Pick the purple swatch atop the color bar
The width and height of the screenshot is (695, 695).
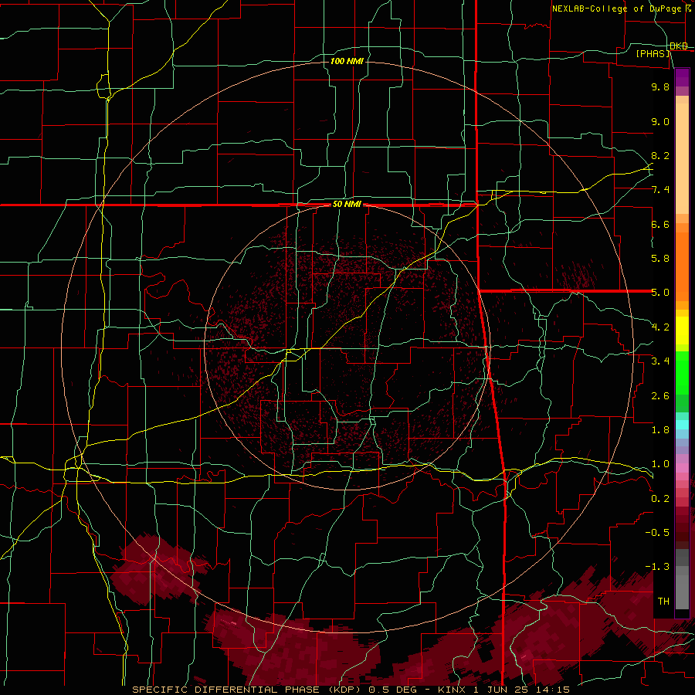[682, 77]
